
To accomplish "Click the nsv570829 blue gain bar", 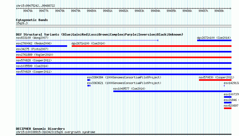I will click(124, 74).
